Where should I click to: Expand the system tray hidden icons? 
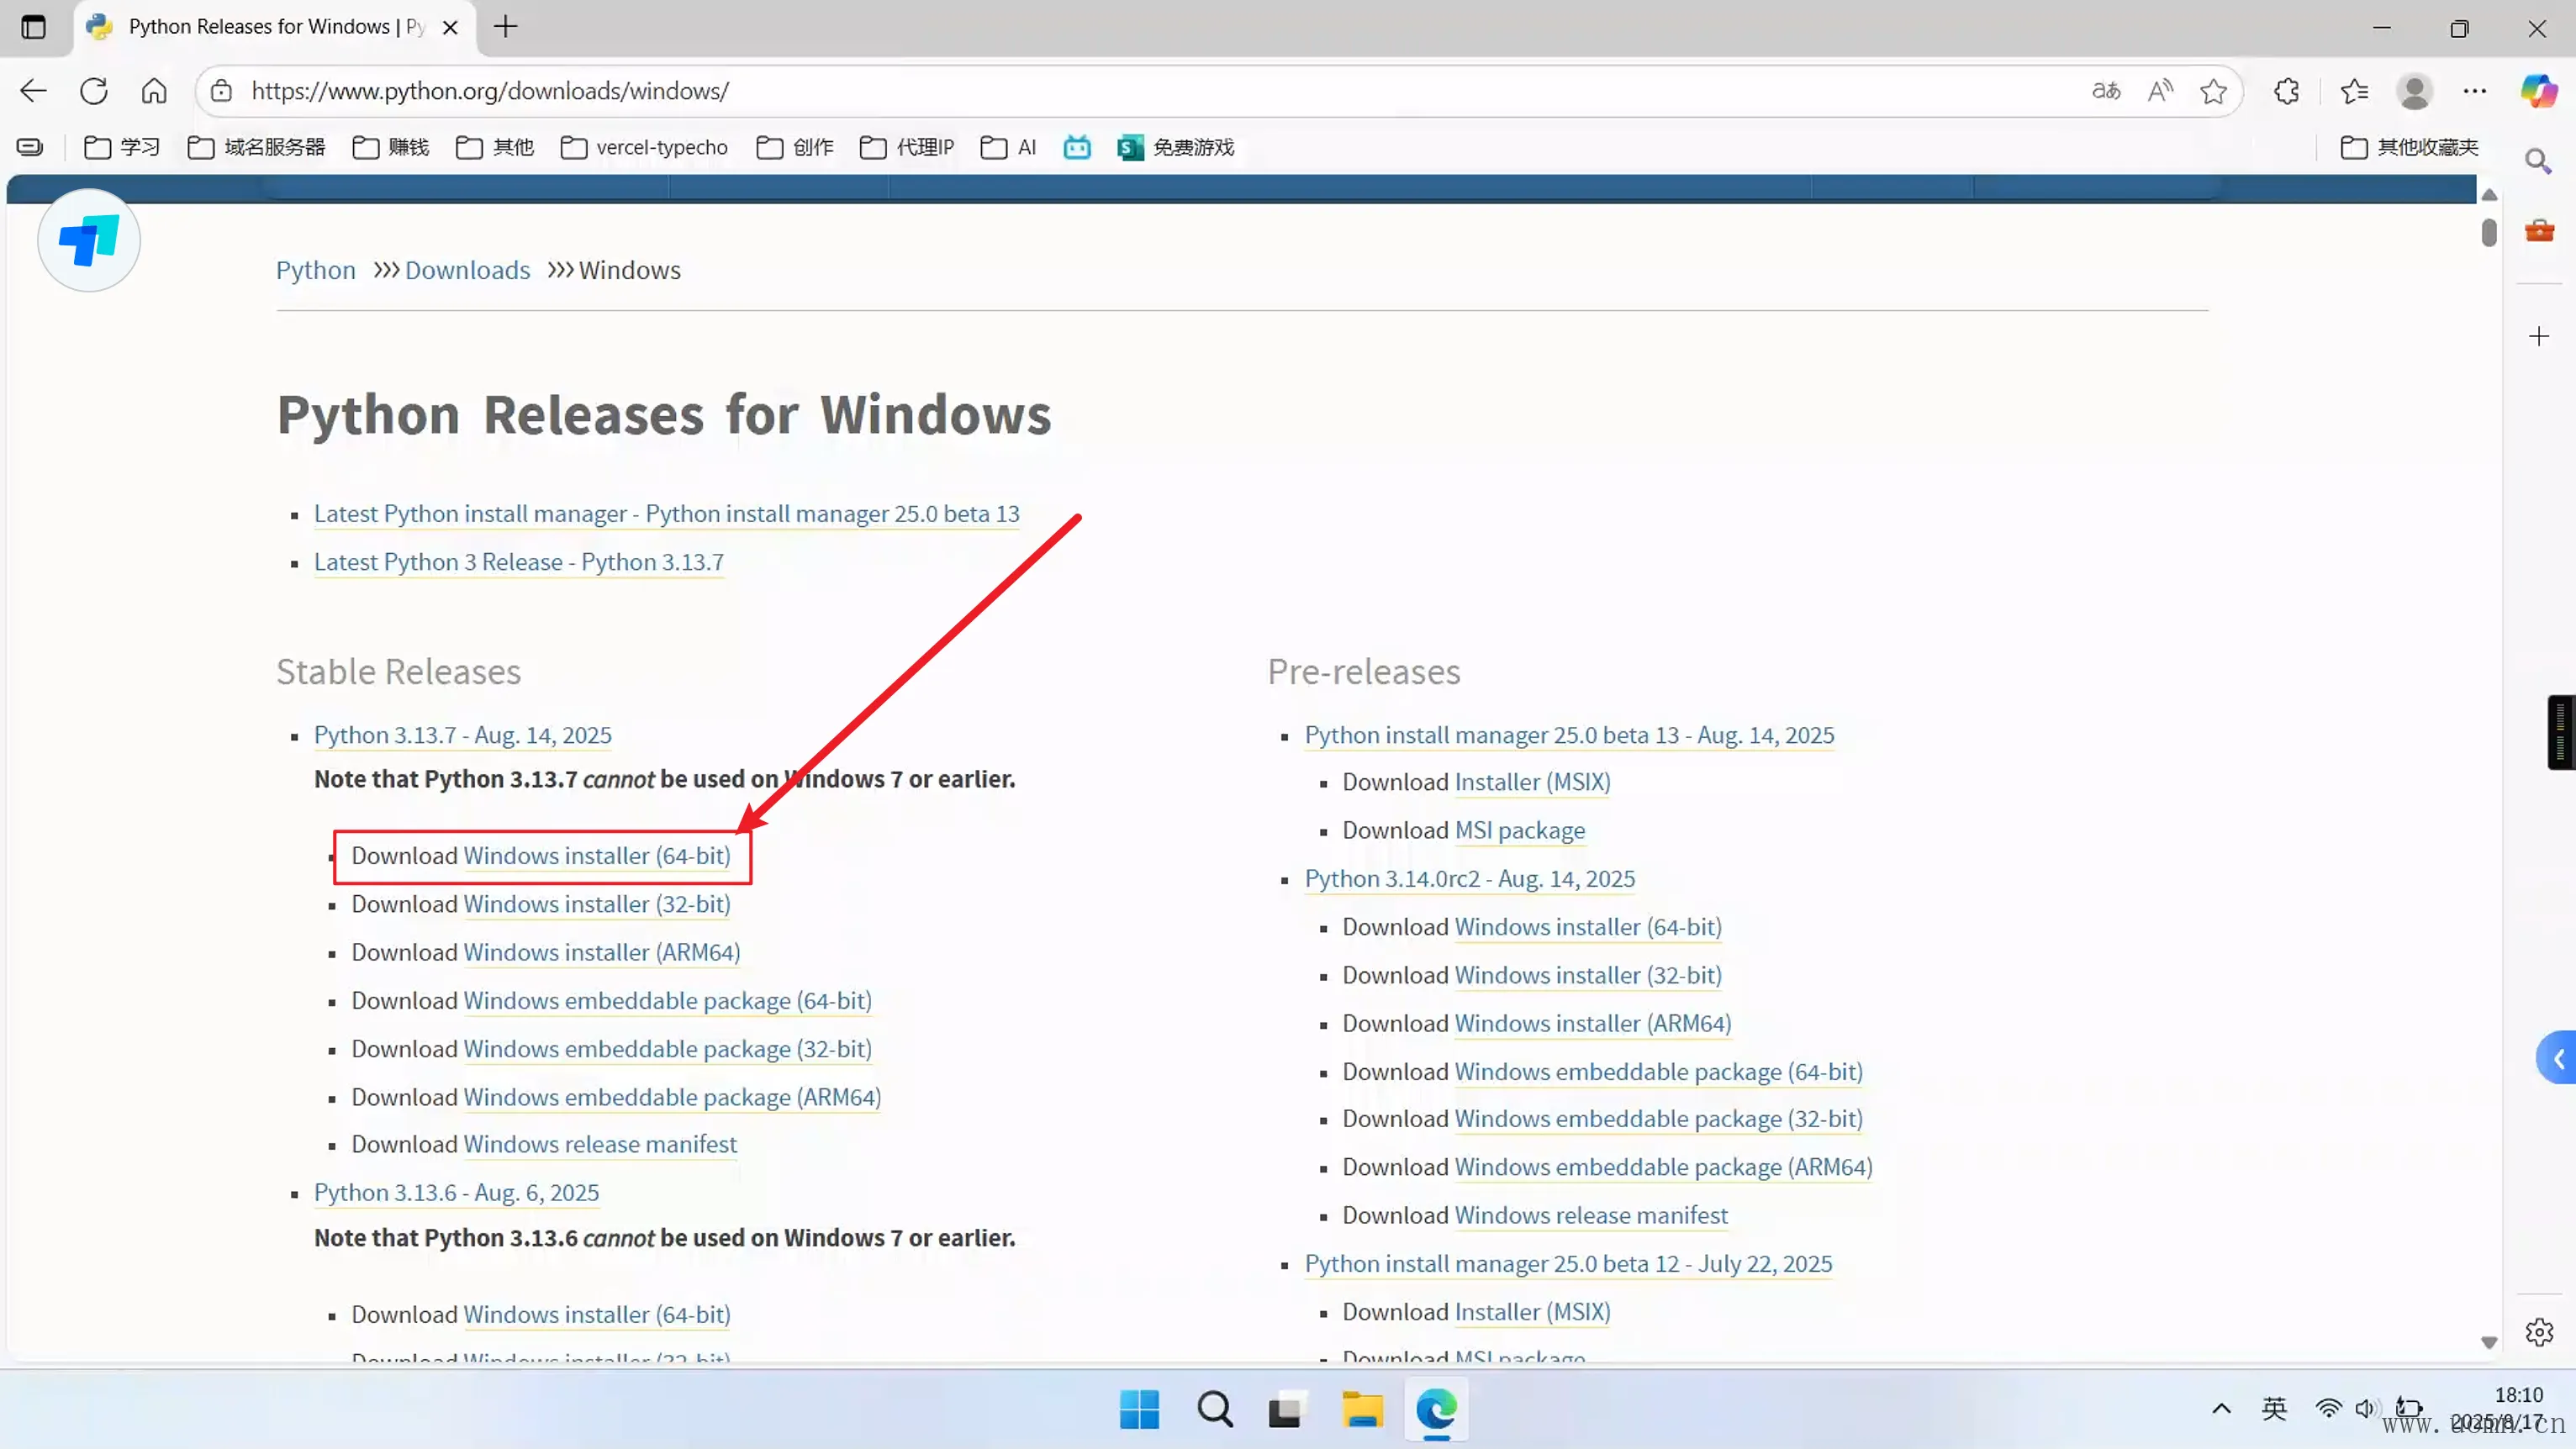[x=2221, y=1409]
